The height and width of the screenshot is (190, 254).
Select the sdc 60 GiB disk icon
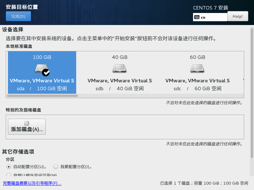click(x=197, y=68)
